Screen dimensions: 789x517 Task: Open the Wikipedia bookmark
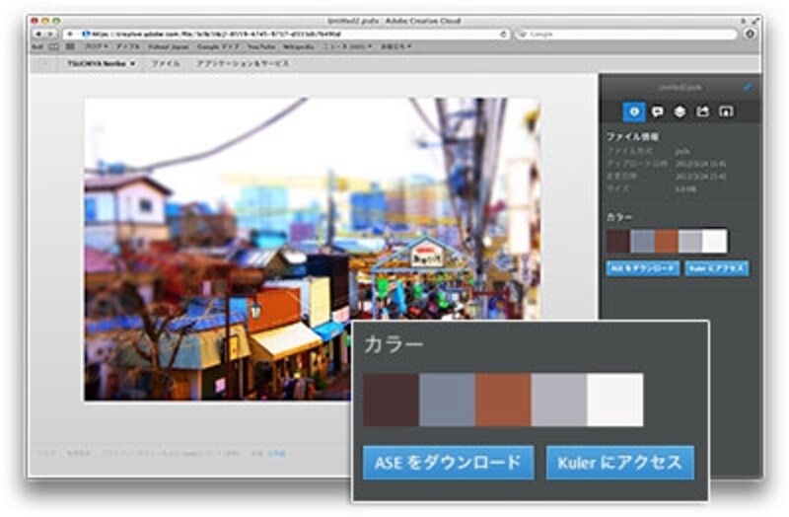pos(299,46)
